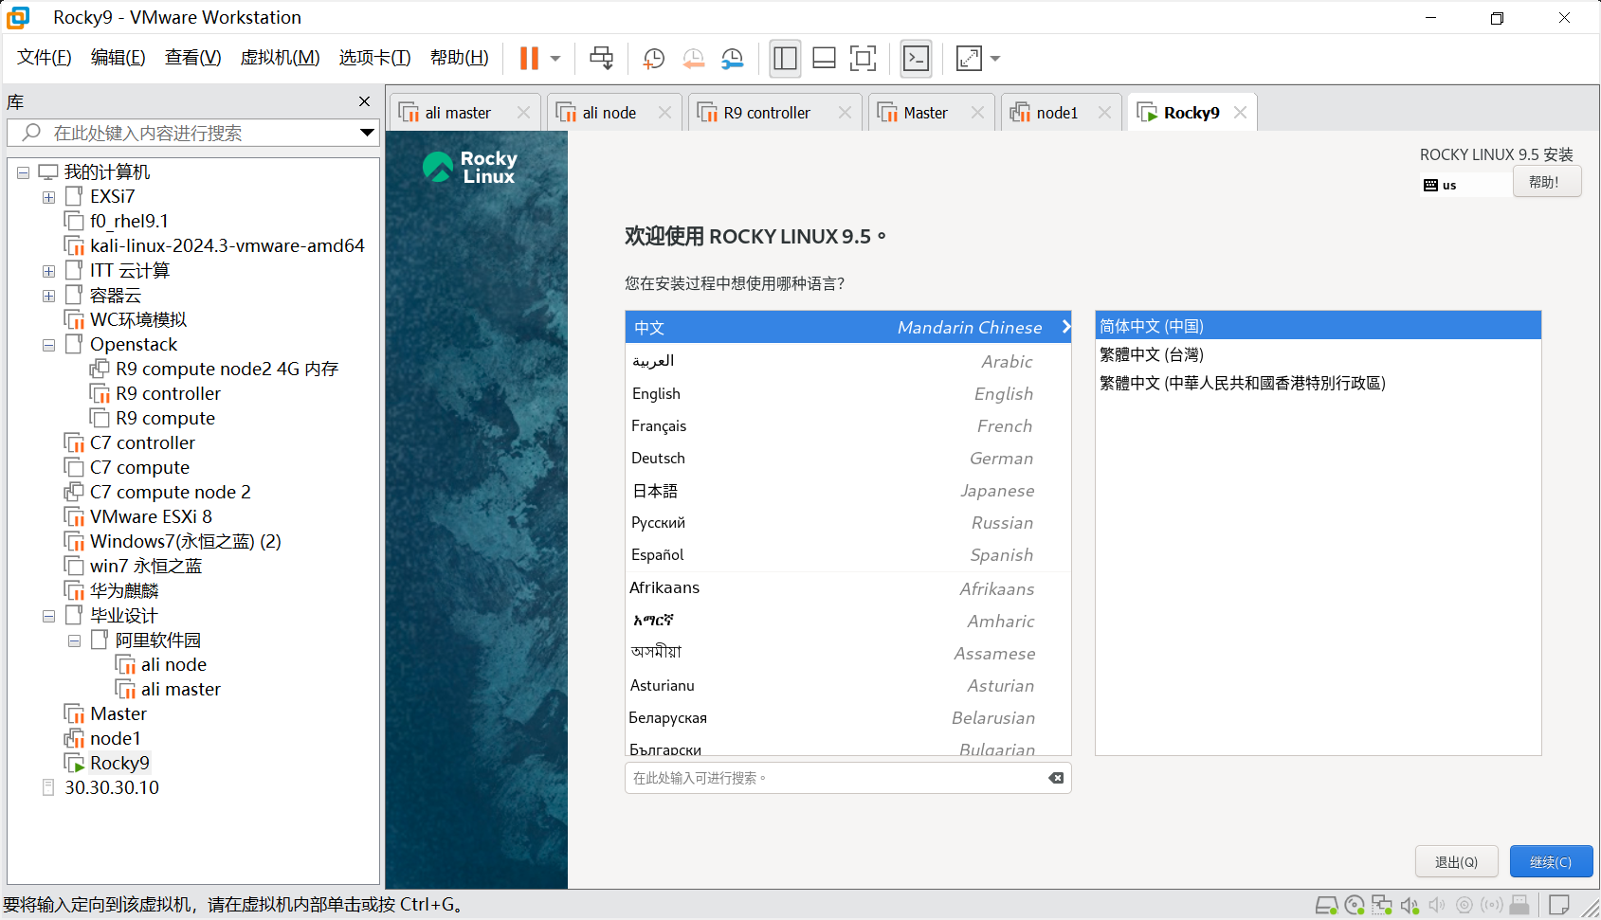1601x920 pixels.
Task: Choose 繁體中文 (台灣) locale
Action: (1318, 354)
